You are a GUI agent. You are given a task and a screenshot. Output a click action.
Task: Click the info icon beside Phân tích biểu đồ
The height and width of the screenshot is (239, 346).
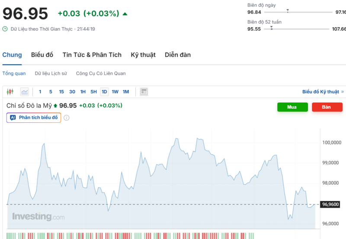pyautogui.click(x=67, y=118)
